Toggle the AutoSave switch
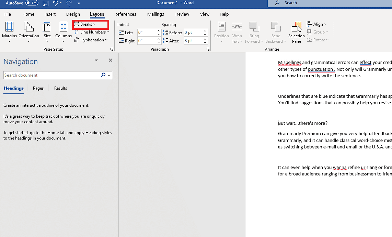 (x=32, y=3)
